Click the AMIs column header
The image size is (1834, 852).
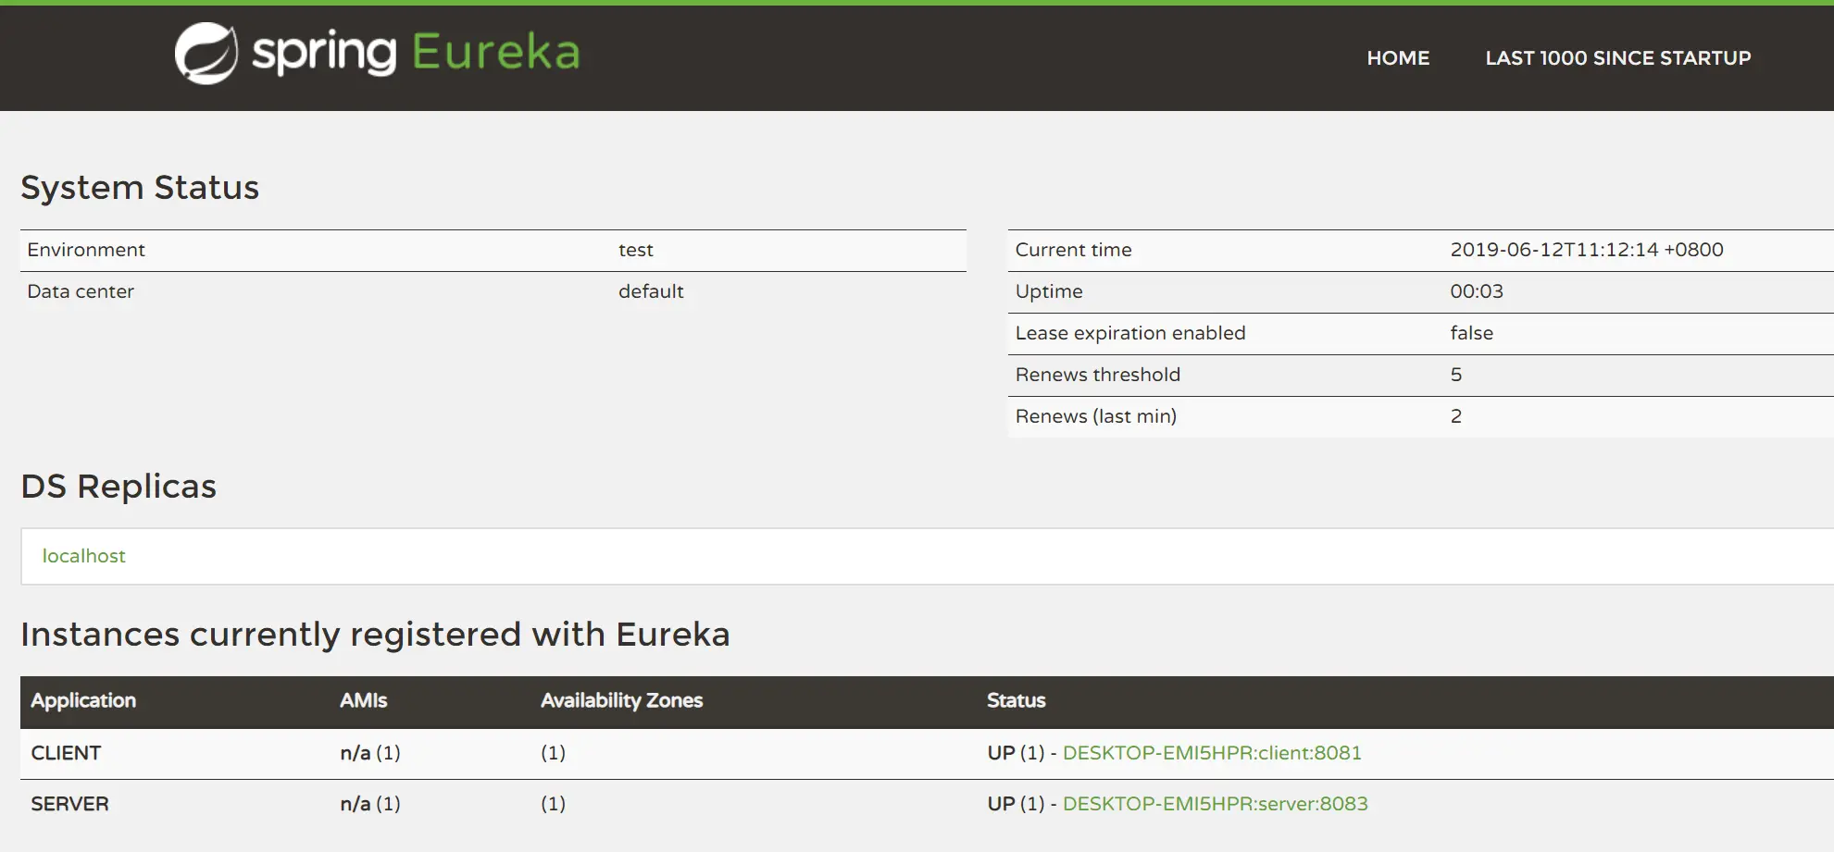tap(363, 701)
